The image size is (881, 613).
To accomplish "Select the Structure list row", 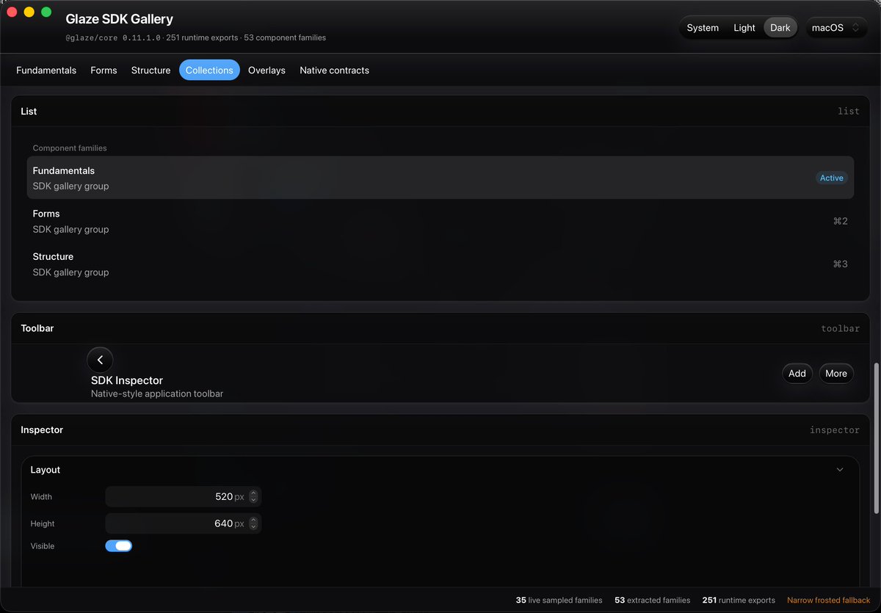I will (440, 264).
